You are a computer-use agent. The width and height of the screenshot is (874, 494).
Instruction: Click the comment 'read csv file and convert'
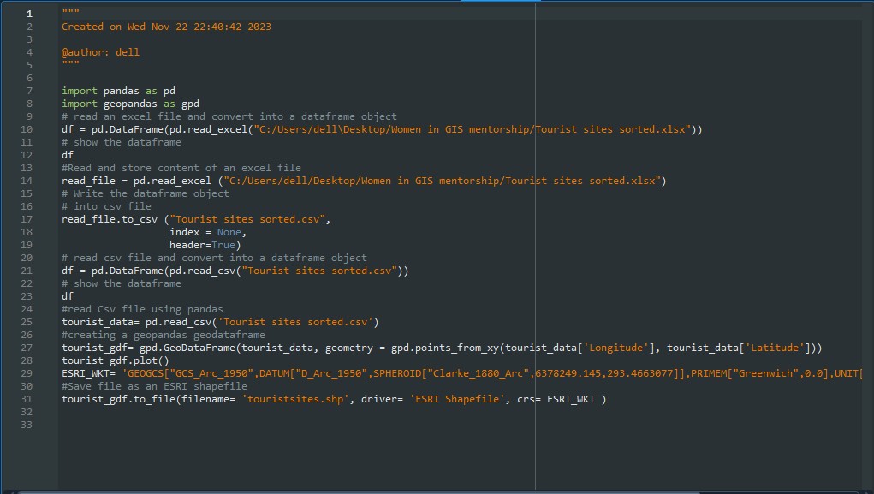(x=214, y=258)
